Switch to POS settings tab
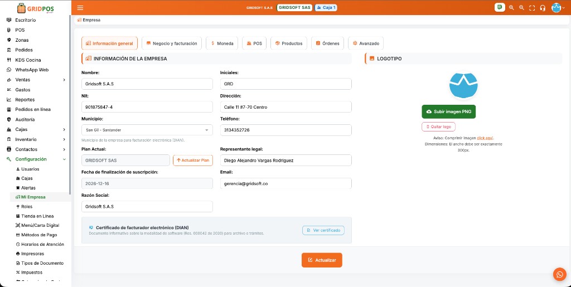The height and width of the screenshot is (287, 571). pyautogui.click(x=254, y=43)
